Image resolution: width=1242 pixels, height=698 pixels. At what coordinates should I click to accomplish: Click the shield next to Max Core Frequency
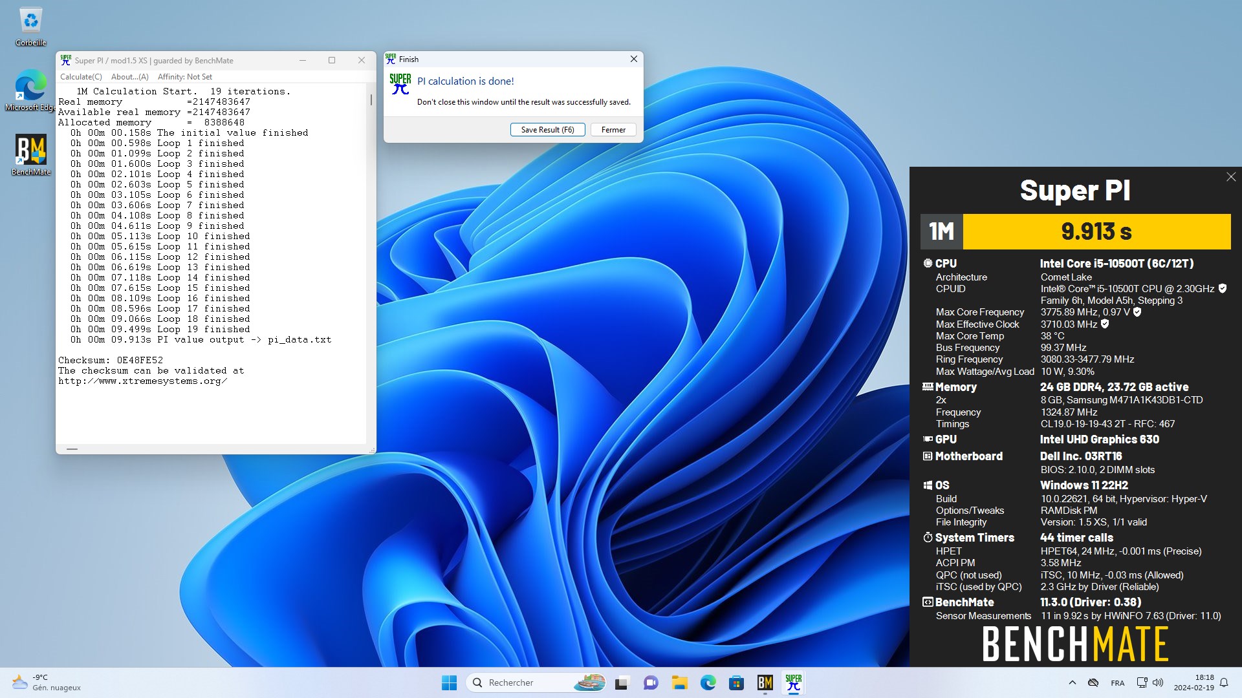point(1137,312)
